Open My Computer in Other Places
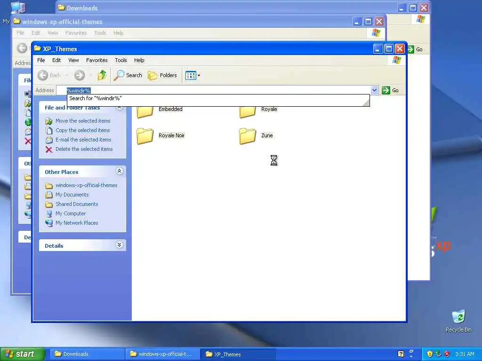Screen dimensions: 482x361 click(71, 213)
